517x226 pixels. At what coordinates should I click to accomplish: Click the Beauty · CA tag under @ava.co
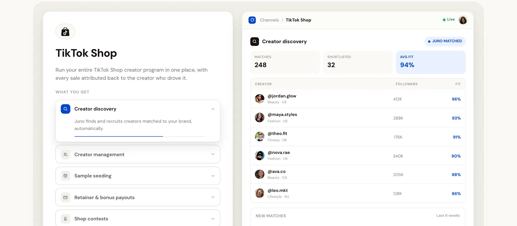(277, 178)
